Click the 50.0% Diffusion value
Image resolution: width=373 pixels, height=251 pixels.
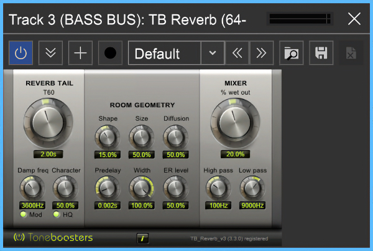(175, 154)
